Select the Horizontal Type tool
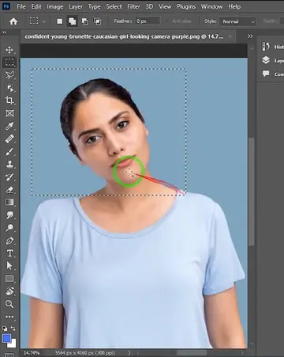 click(x=9, y=253)
